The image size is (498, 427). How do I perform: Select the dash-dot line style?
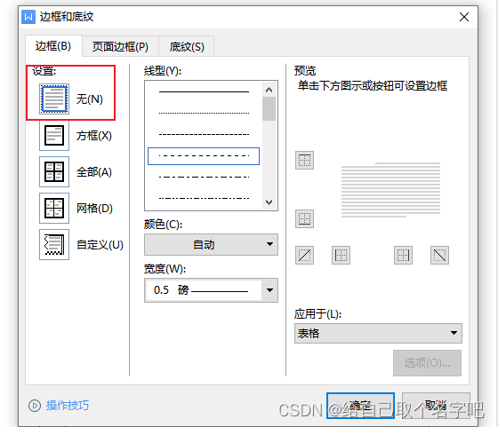pyautogui.click(x=204, y=177)
